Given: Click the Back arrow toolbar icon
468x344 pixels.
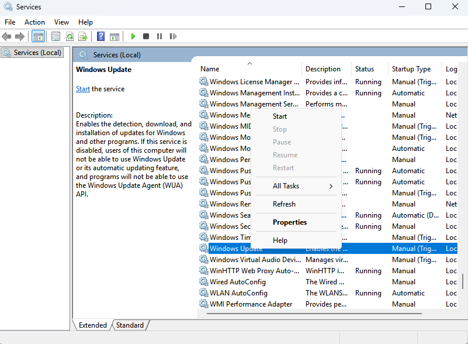Looking at the screenshot, I should (x=7, y=36).
